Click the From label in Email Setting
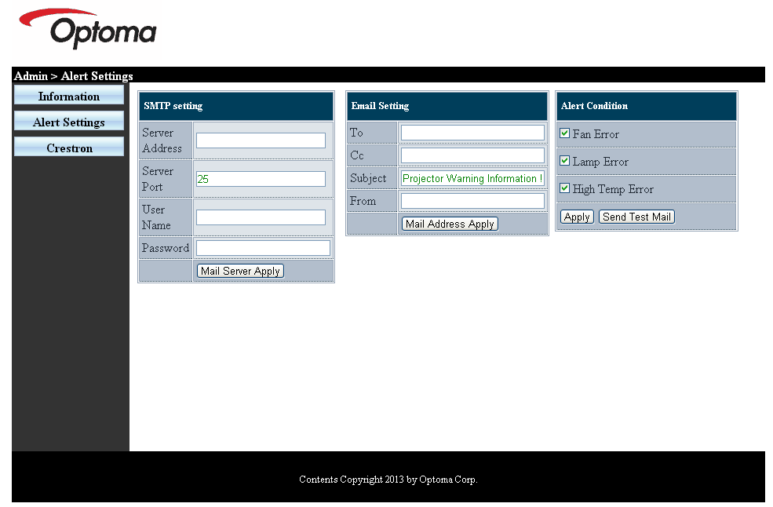 363,201
